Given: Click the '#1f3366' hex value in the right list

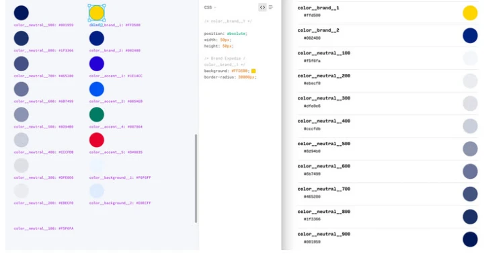Looking at the screenshot, I should tap(312, 219).
